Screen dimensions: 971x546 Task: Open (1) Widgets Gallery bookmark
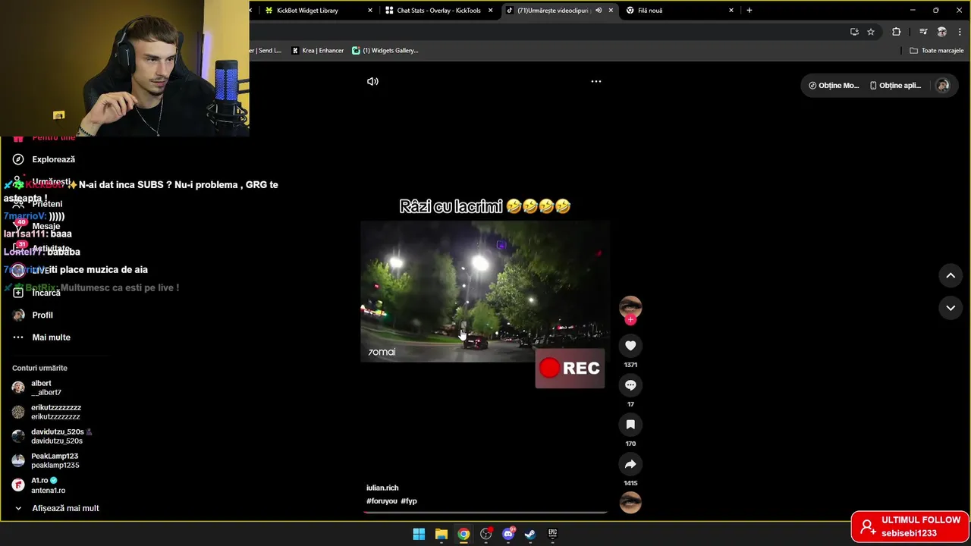[385, 51]
